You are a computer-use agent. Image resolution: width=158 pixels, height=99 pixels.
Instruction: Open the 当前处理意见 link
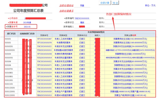(66, 11)
